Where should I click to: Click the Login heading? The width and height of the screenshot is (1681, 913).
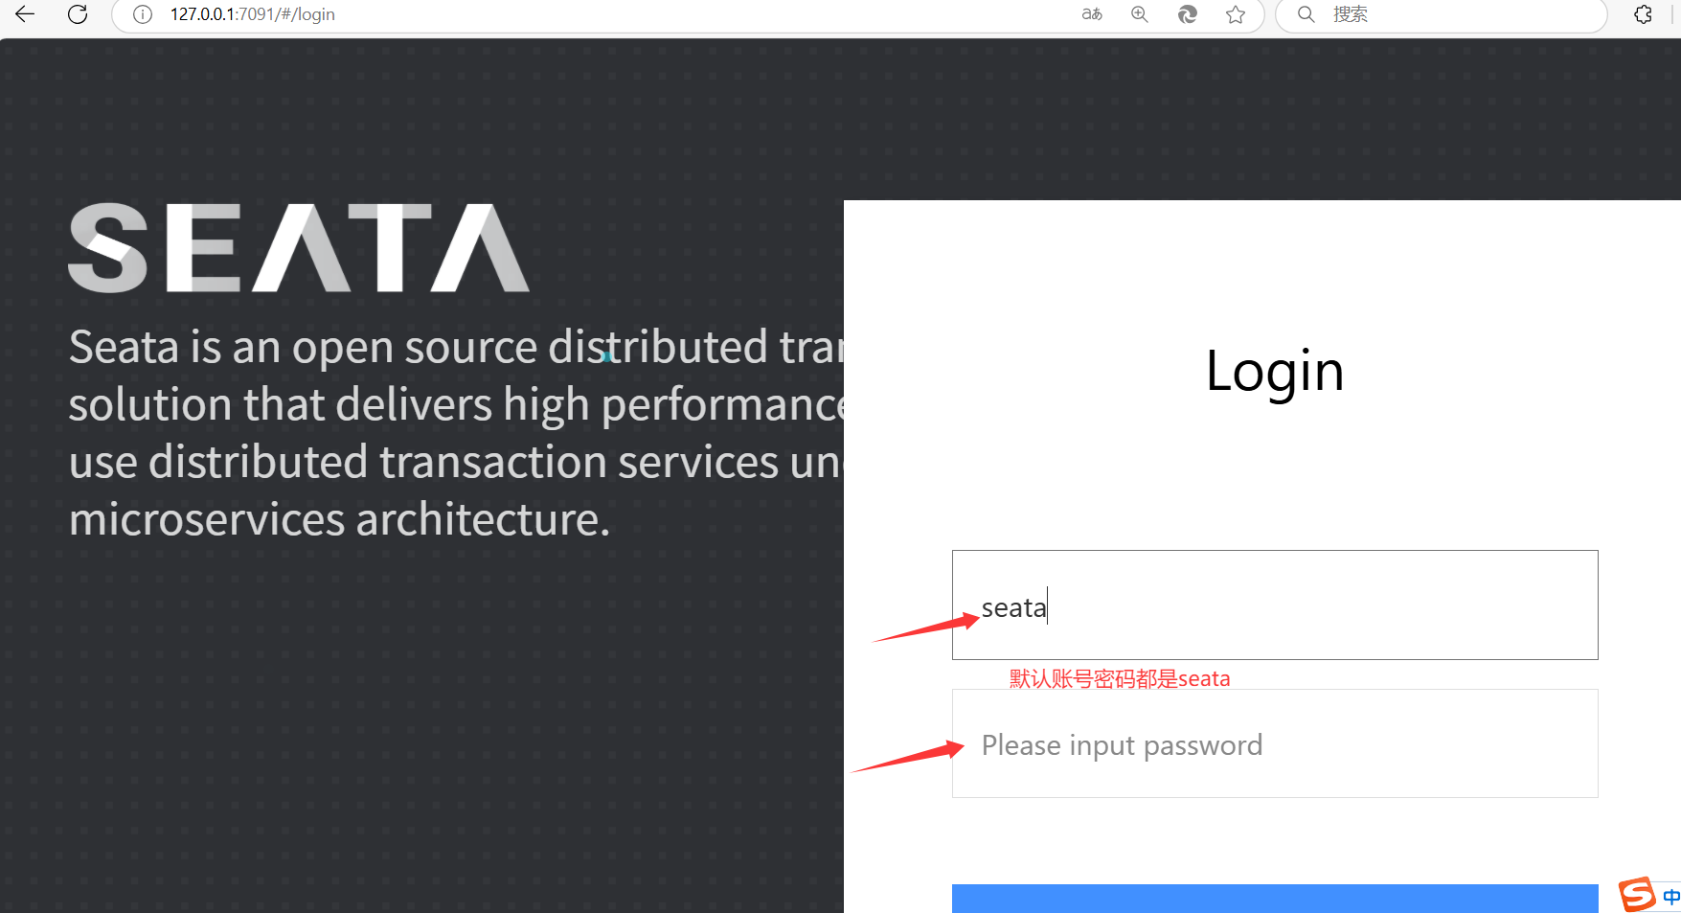pyautogui.click(x=1274, y=372)
